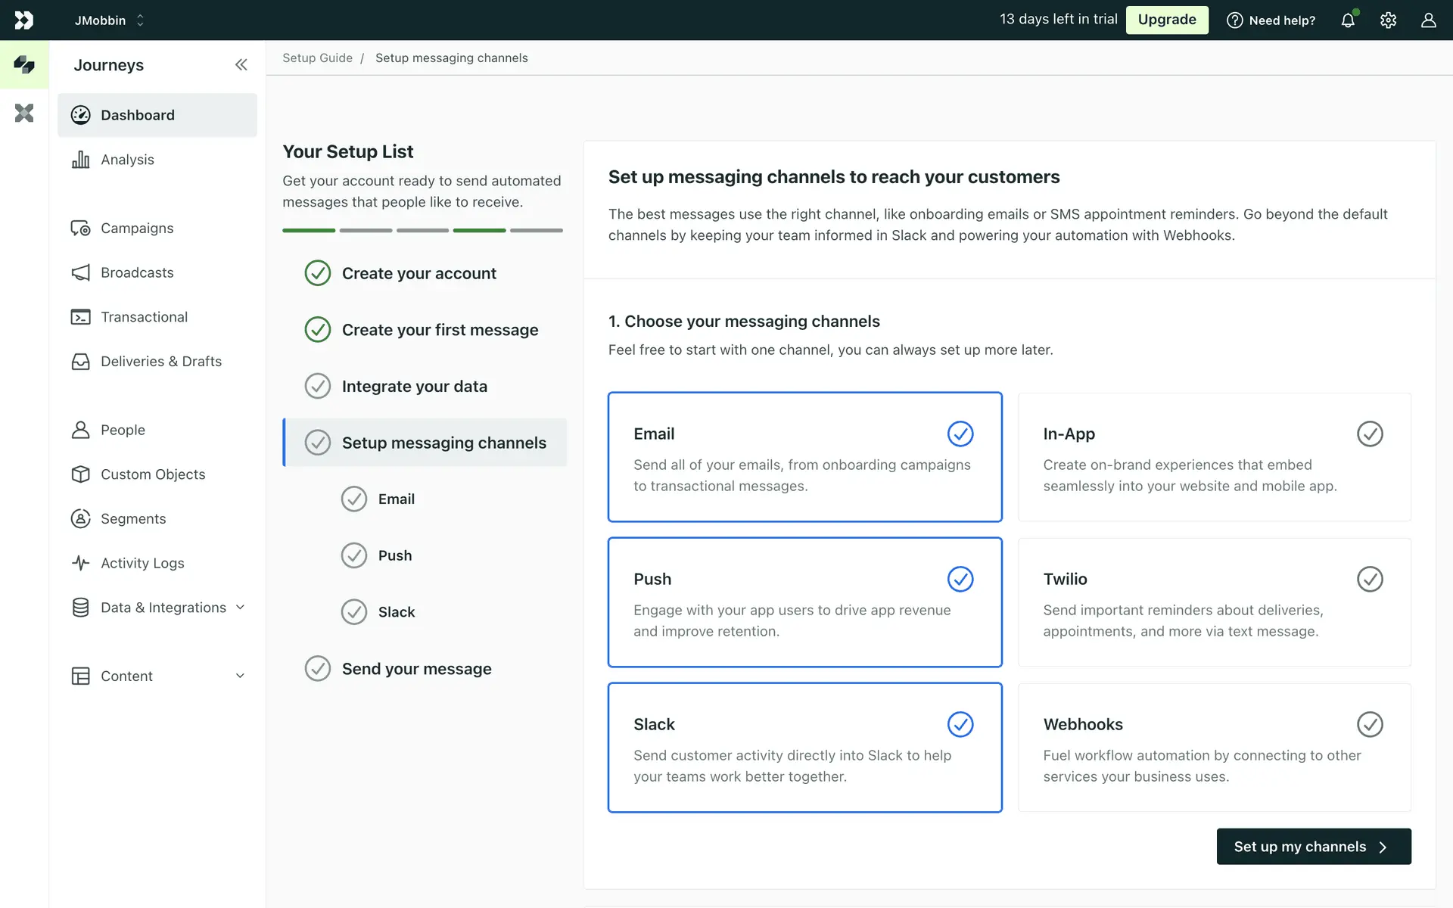The image size is (1453, 908).
Task: Open the Segments icon in sidebar
Action: (x=80, y=518)
